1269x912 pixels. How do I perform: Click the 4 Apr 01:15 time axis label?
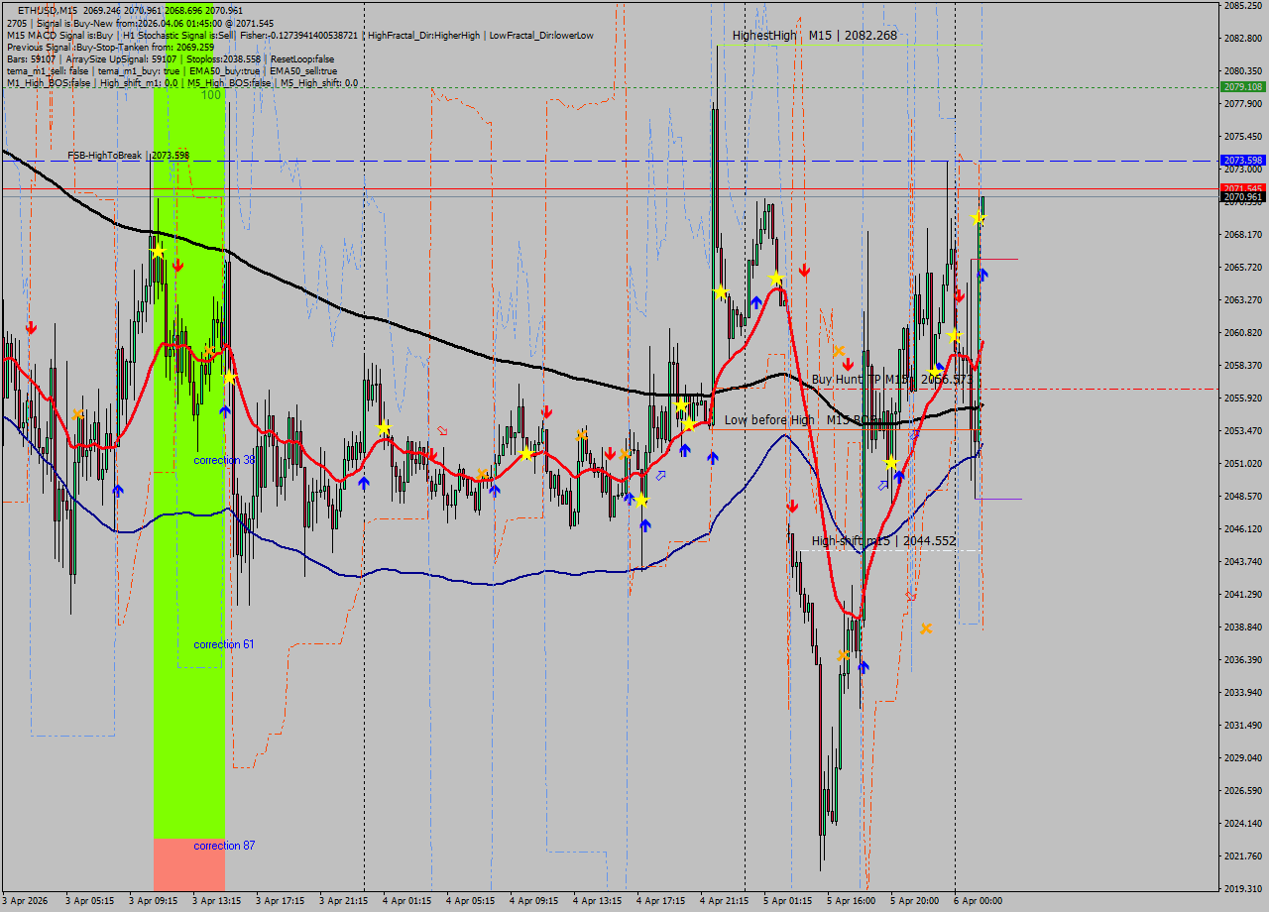[x=407, y=902]
